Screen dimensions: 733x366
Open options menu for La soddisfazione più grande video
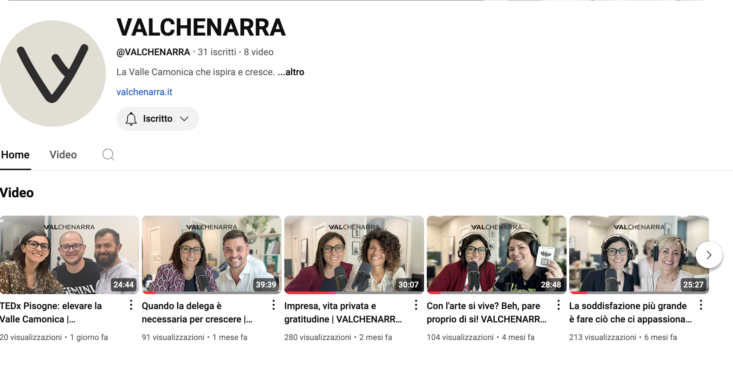coord(701,305)
